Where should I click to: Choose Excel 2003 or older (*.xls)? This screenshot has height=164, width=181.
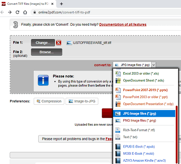(x=141, y=73)
